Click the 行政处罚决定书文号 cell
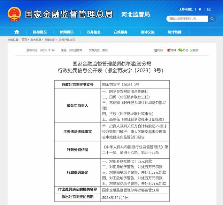The image size is (223, 205). [77, 85]
